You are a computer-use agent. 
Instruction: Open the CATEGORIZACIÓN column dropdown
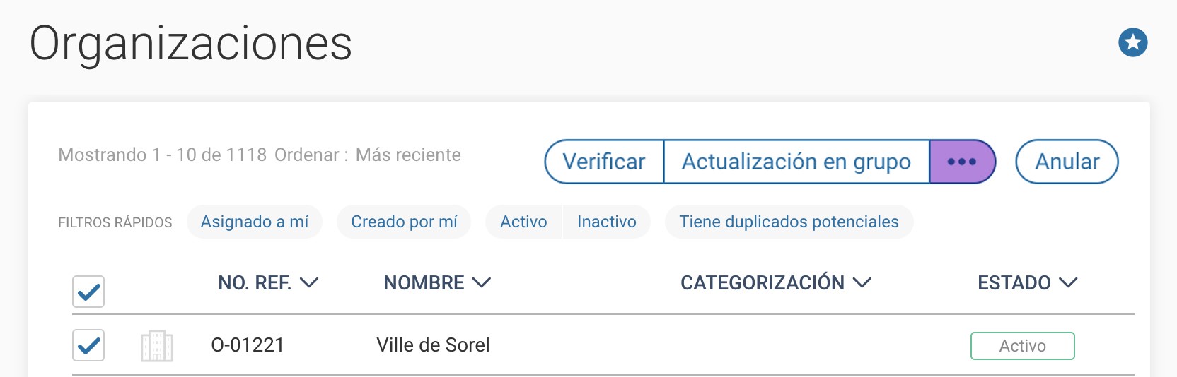click(776, 283)
